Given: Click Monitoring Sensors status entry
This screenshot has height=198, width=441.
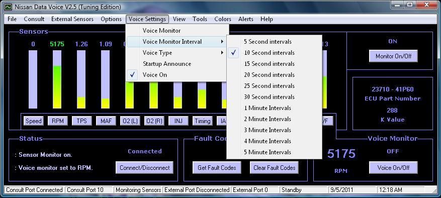Looking at the screenshot, I should (x=138, y=190).
